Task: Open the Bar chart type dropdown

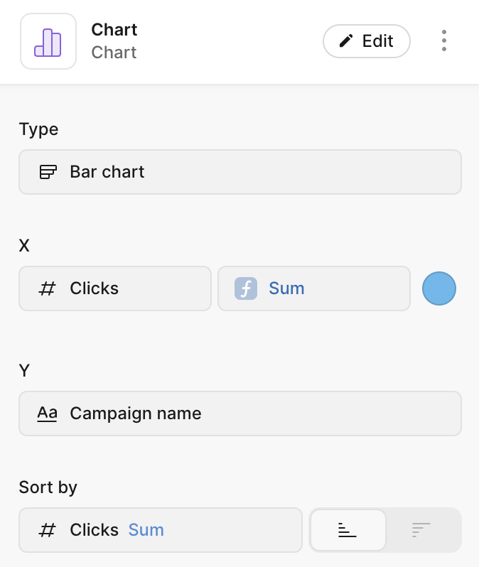Action: click(x=240, y=172)
